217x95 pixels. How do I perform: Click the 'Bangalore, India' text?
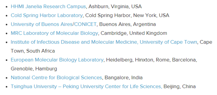pyautogui.click(x=124, y=78)
